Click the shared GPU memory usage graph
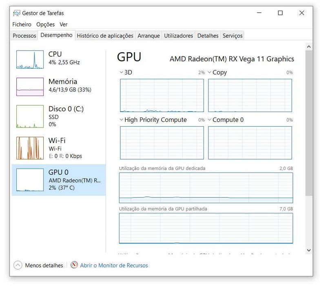Viewport: 328px width, 286px height. [206, 228]
